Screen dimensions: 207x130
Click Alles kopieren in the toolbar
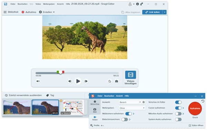click(x=131, y=12)
